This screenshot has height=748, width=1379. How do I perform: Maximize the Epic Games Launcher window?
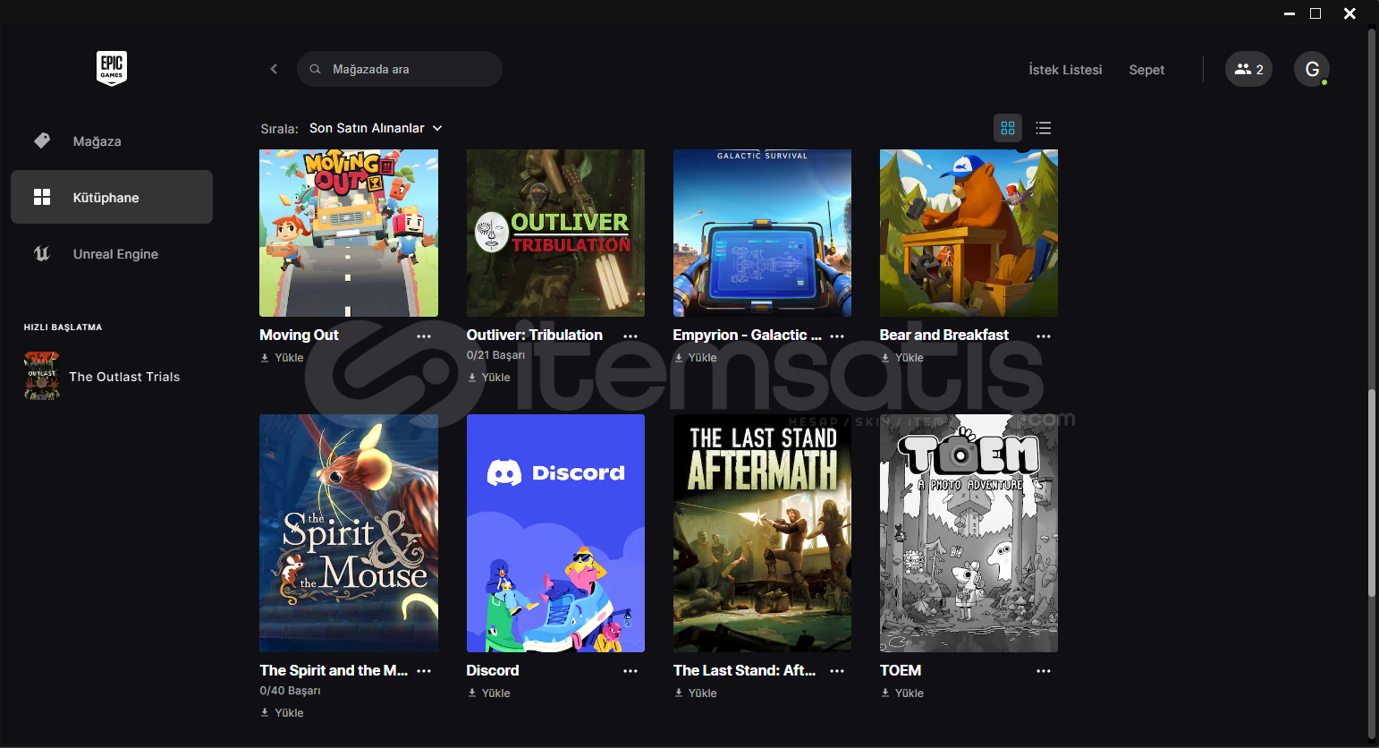(1316, 13)
